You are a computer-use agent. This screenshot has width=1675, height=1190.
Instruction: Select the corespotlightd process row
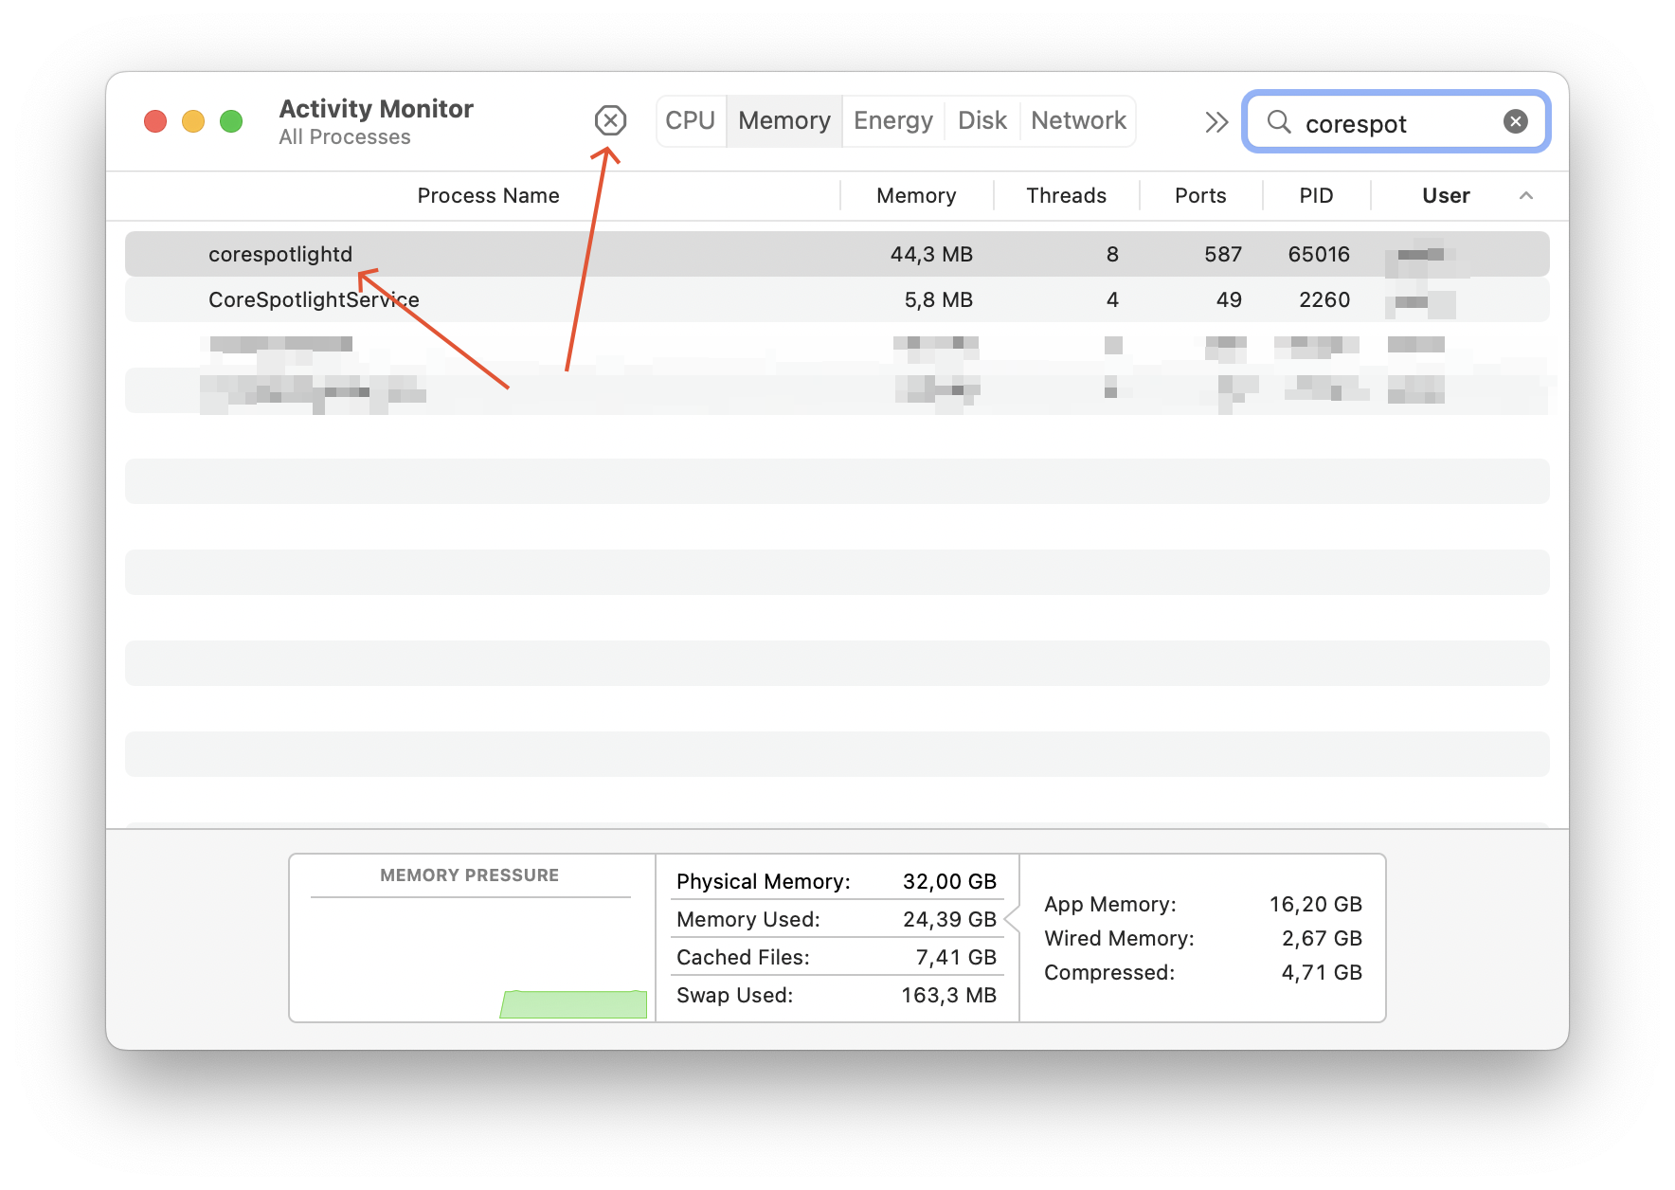coord(837,254)
